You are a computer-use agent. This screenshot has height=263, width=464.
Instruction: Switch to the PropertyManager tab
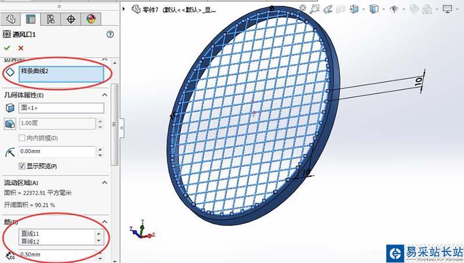point(31,19)
